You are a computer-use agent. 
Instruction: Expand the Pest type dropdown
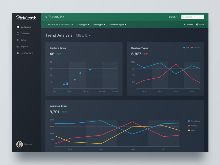tap(99, 24)
